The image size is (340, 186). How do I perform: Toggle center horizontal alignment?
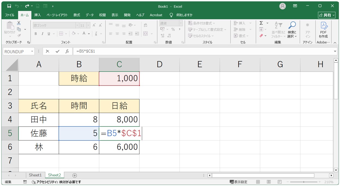coord(117,34)
